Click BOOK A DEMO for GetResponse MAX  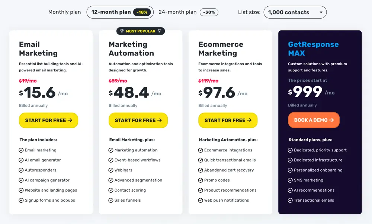coord(314,120)
